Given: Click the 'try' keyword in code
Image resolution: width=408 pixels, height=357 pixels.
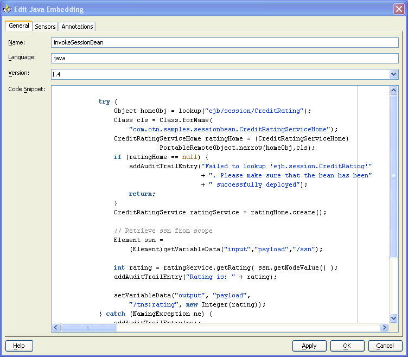Looking at the screenshot, I should [x=104, y=102].
